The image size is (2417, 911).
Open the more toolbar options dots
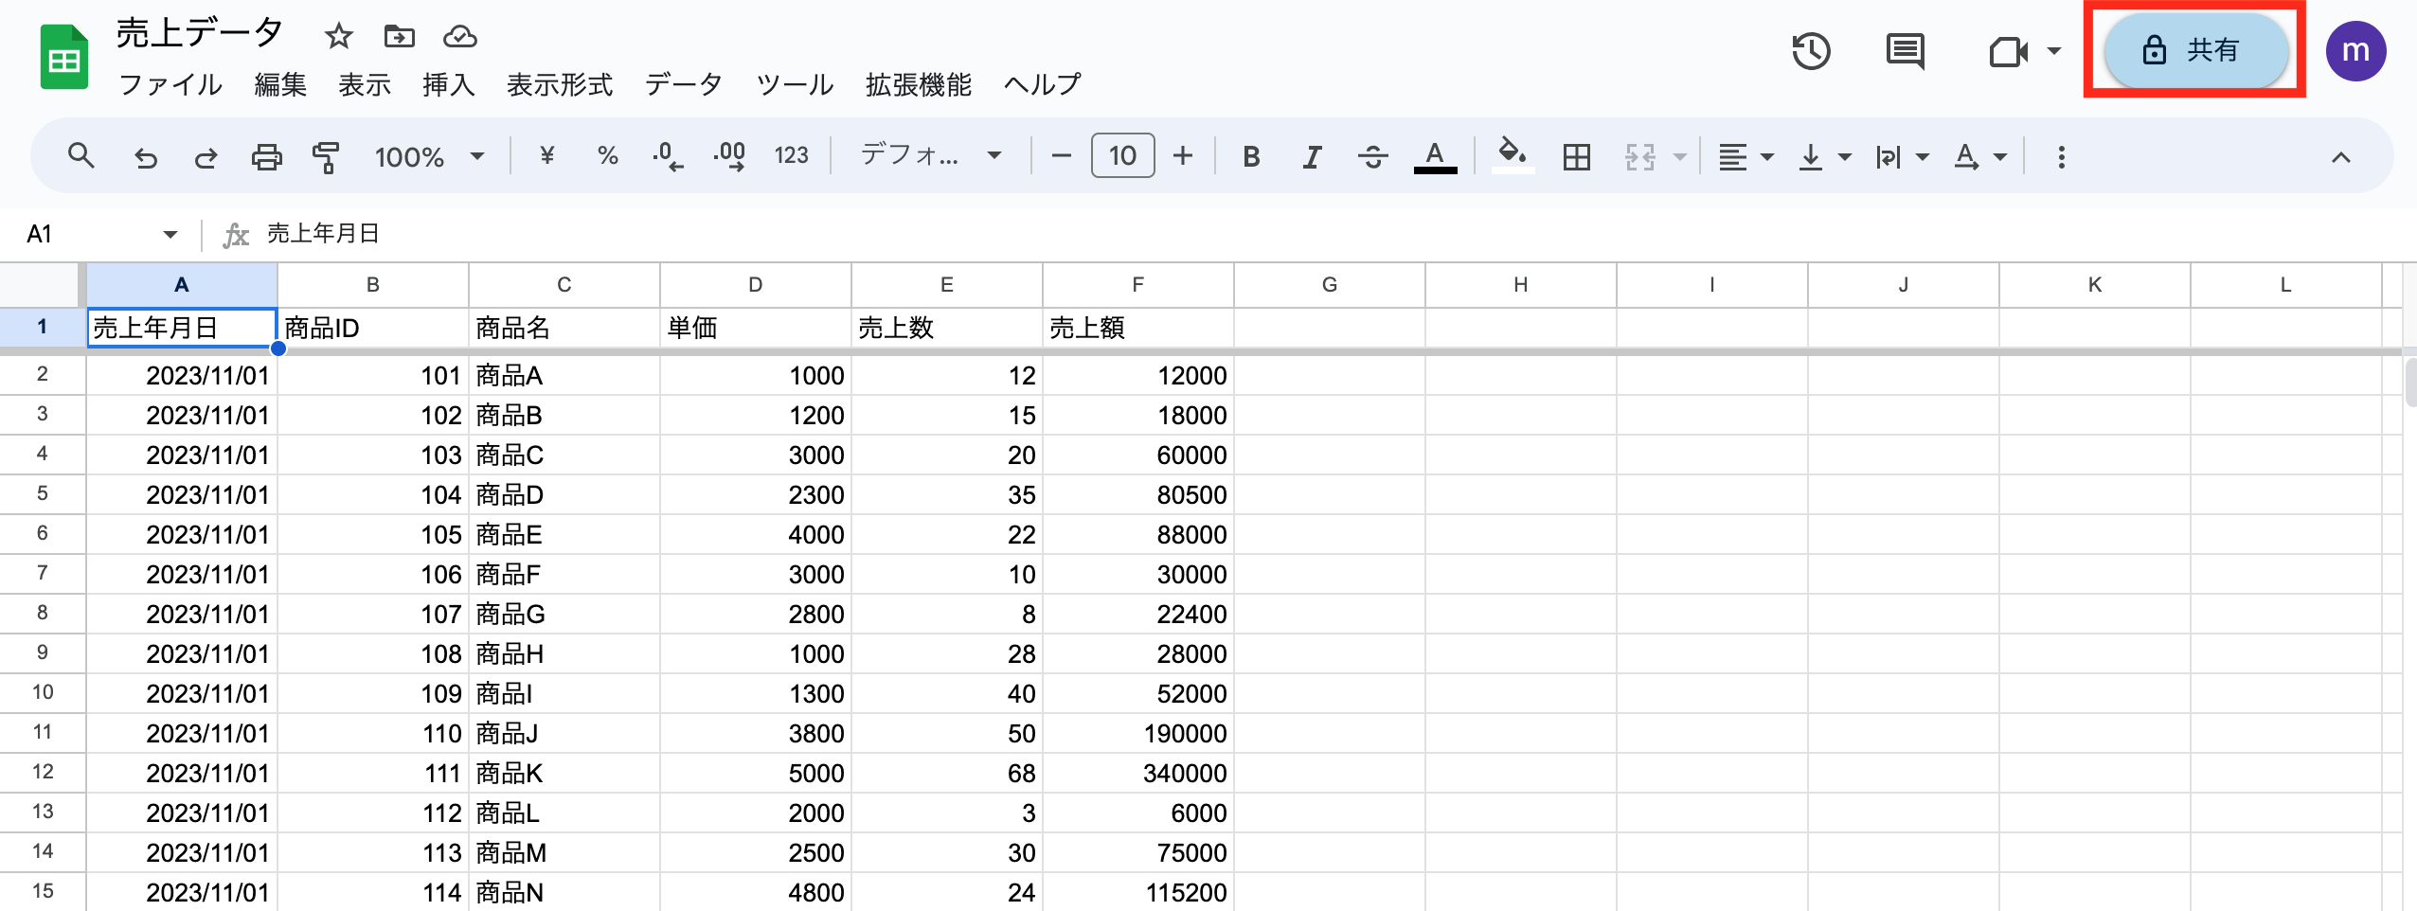pos(2061,156)
